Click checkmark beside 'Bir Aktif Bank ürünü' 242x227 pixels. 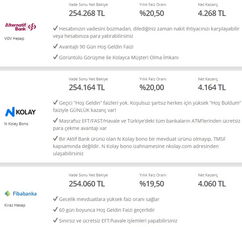55,139
